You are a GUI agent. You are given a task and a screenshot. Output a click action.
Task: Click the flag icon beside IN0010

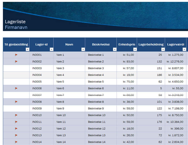(x=16, y=115)
